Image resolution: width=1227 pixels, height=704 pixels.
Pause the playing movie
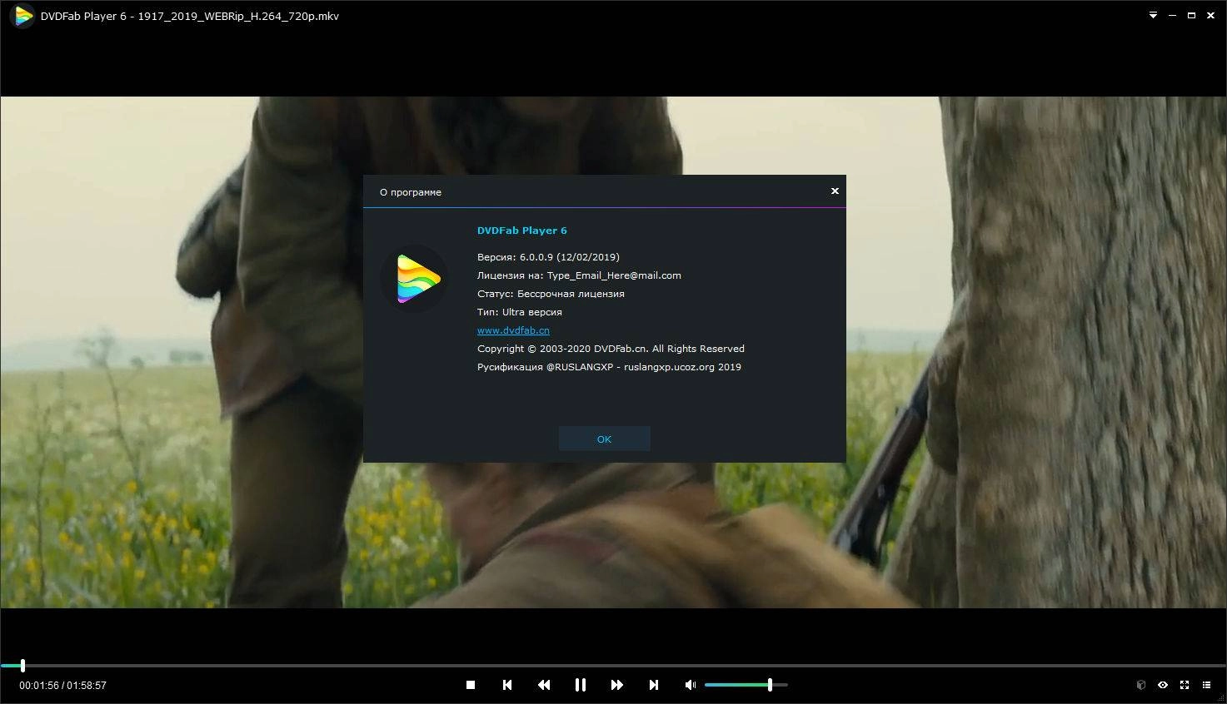[581, 685]
